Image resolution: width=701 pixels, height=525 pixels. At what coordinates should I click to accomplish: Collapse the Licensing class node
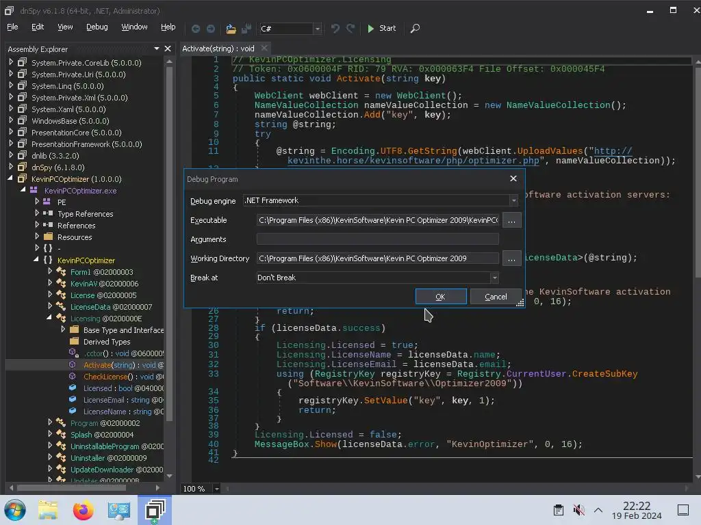pos(49,318)
